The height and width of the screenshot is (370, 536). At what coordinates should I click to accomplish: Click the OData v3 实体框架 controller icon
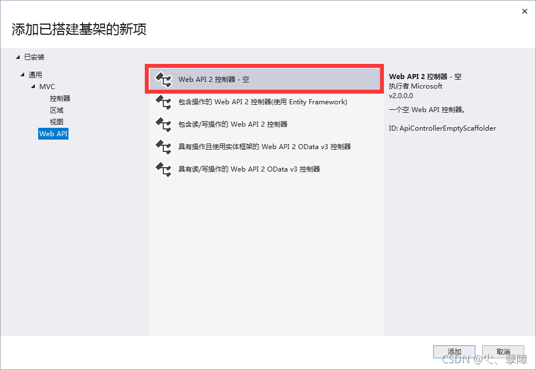(164, 147)
